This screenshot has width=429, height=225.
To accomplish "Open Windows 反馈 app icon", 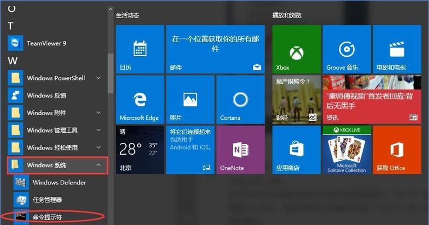I will point(15,95).
